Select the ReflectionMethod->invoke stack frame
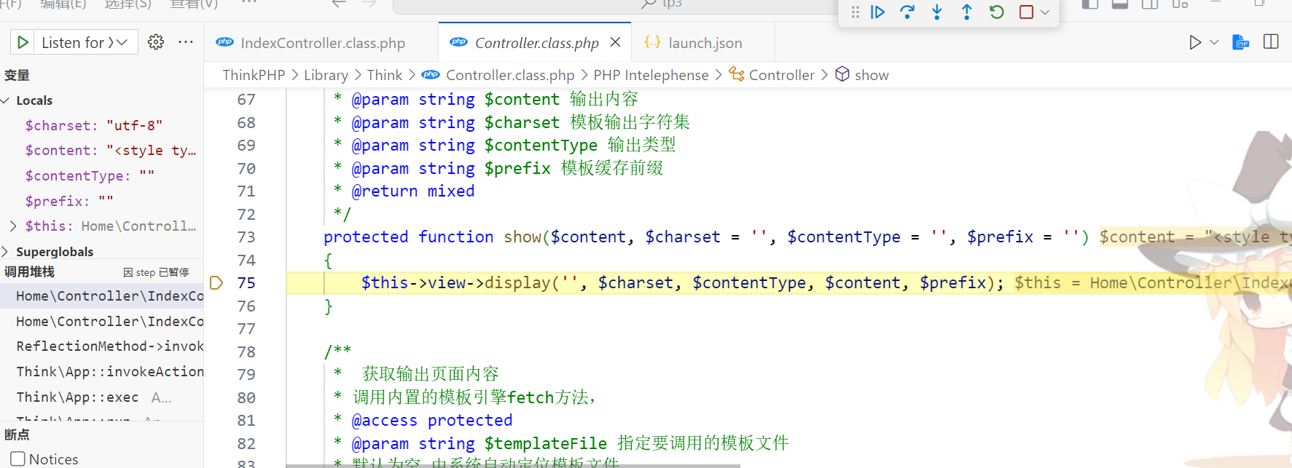Viewport: 1292px width, 468px height. click(x=109, y=346)
